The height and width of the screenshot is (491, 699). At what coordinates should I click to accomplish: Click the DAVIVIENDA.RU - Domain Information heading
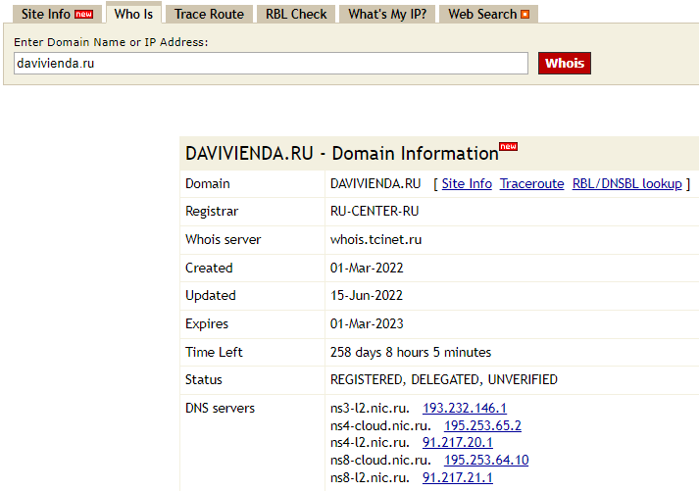(x=342, y=153)
